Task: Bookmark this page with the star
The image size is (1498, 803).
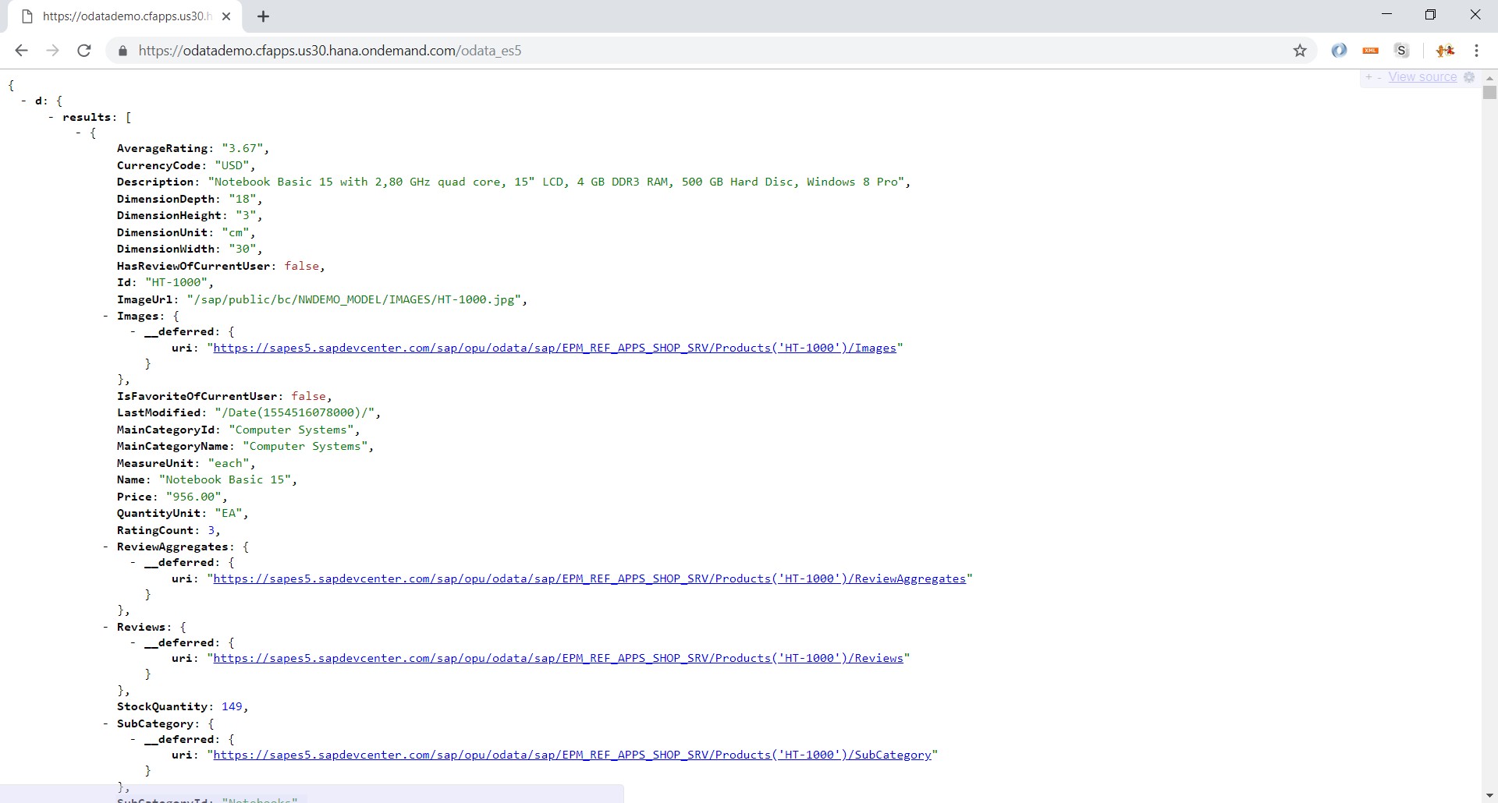Action: (x=1300, y=51)
